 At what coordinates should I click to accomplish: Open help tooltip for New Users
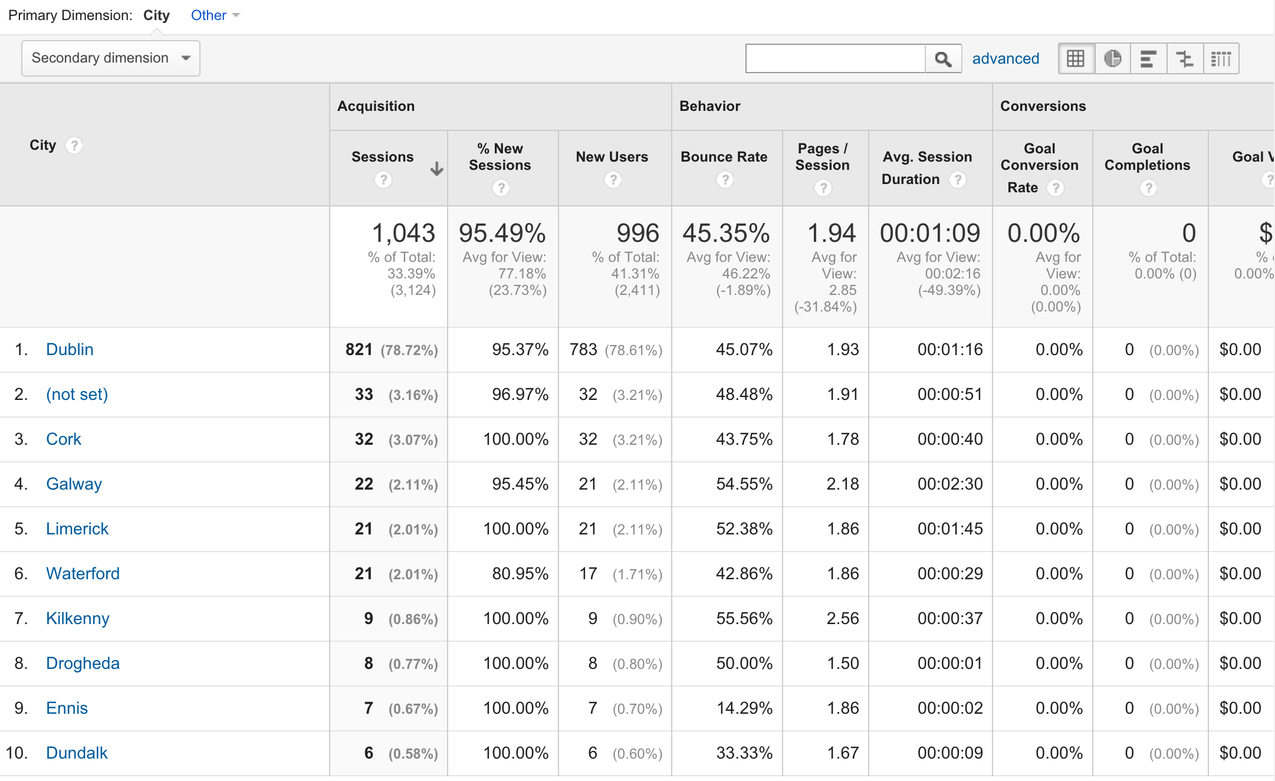[613, 179]
